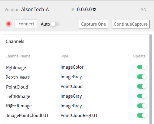Turn off DepthImage channel update toggle

click(142, 77)
